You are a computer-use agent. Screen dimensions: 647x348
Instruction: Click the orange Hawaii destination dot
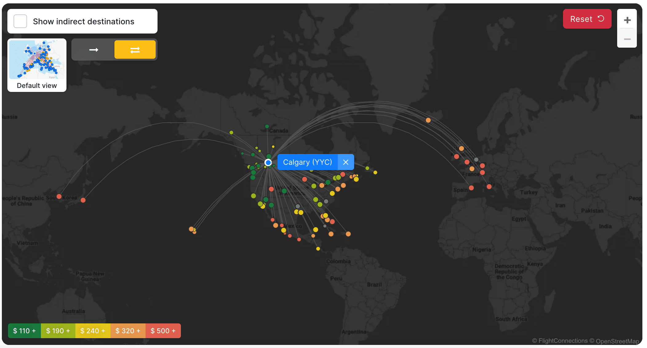tap(191, 229)
